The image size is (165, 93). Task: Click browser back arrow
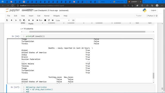[x=3, y=5]
